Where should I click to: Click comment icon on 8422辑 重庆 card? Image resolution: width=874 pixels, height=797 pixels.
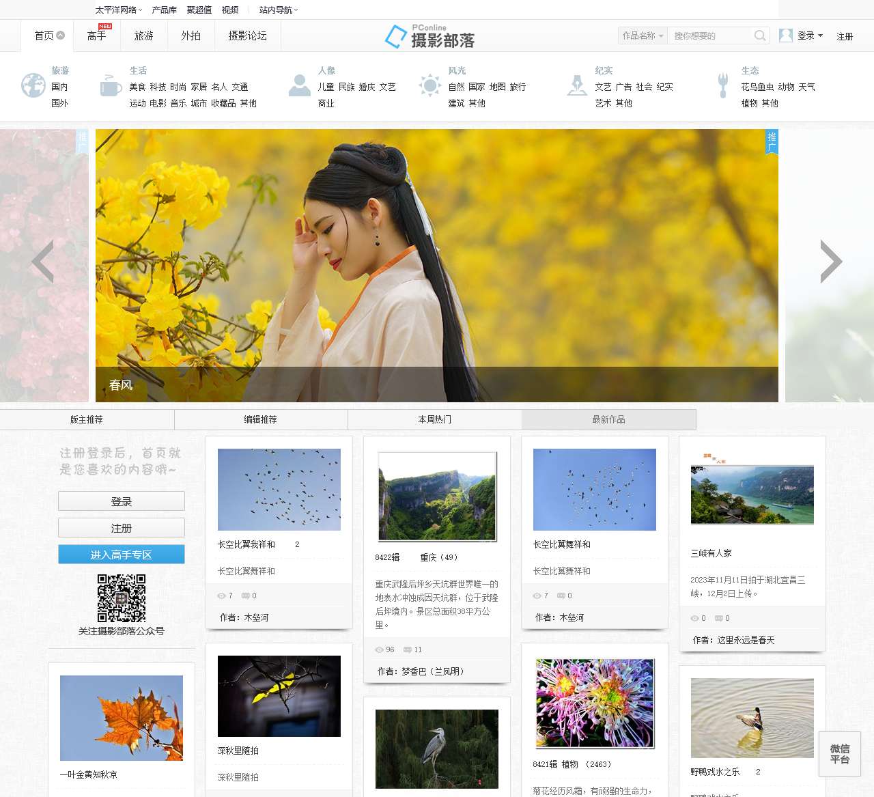pyautogui.click(x=408, y=649)
